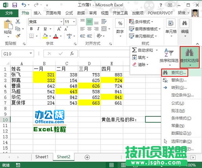Open 条件格式 conditional formatting dropdown

141,22
